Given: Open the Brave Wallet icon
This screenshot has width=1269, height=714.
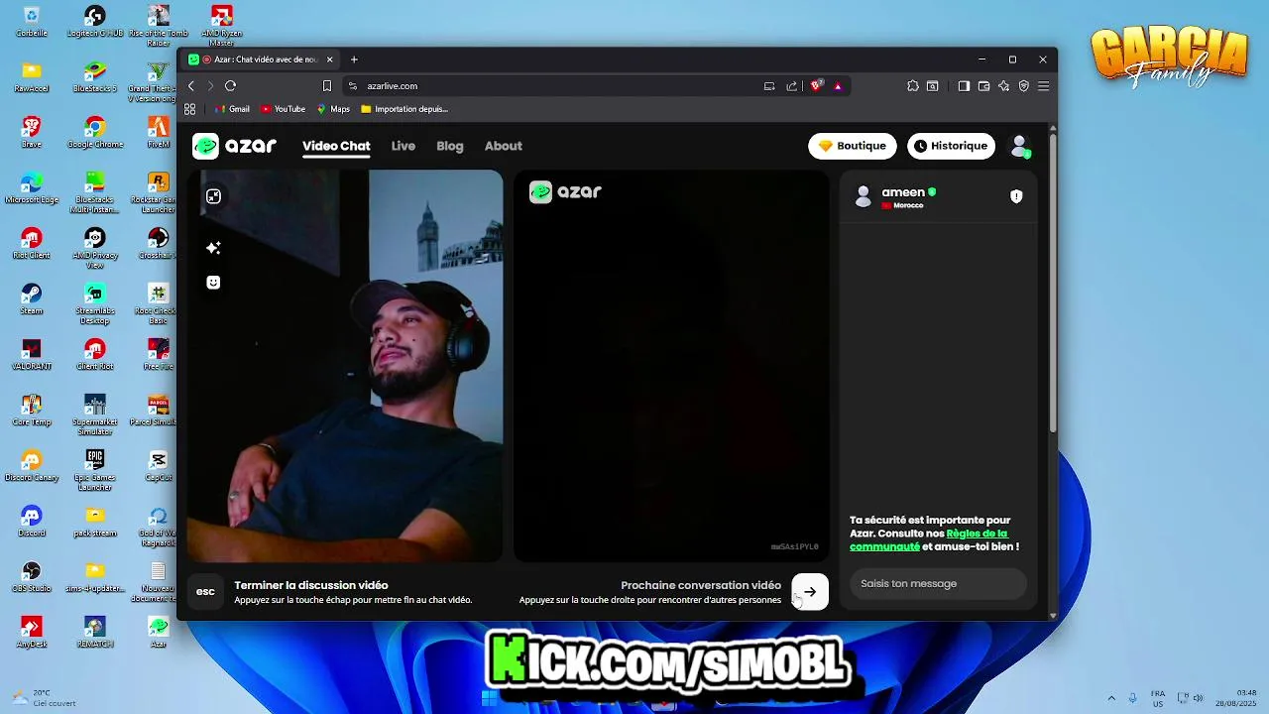Looking at the screenshot, I should pyautogui.click(x=983, y=86).
